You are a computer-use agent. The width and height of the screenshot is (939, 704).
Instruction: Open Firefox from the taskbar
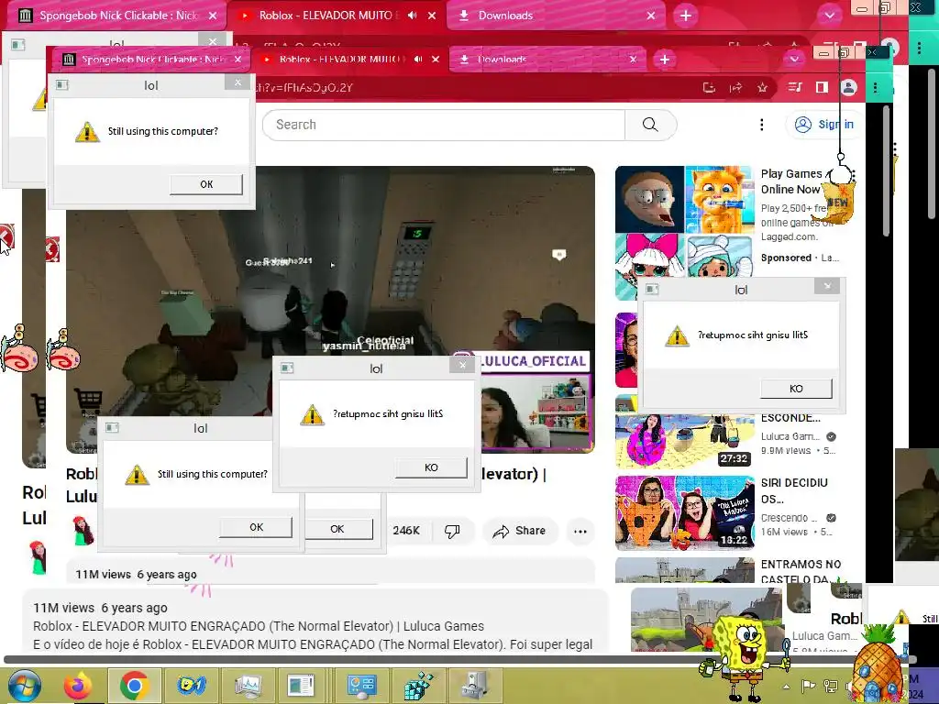coord(79,686)
